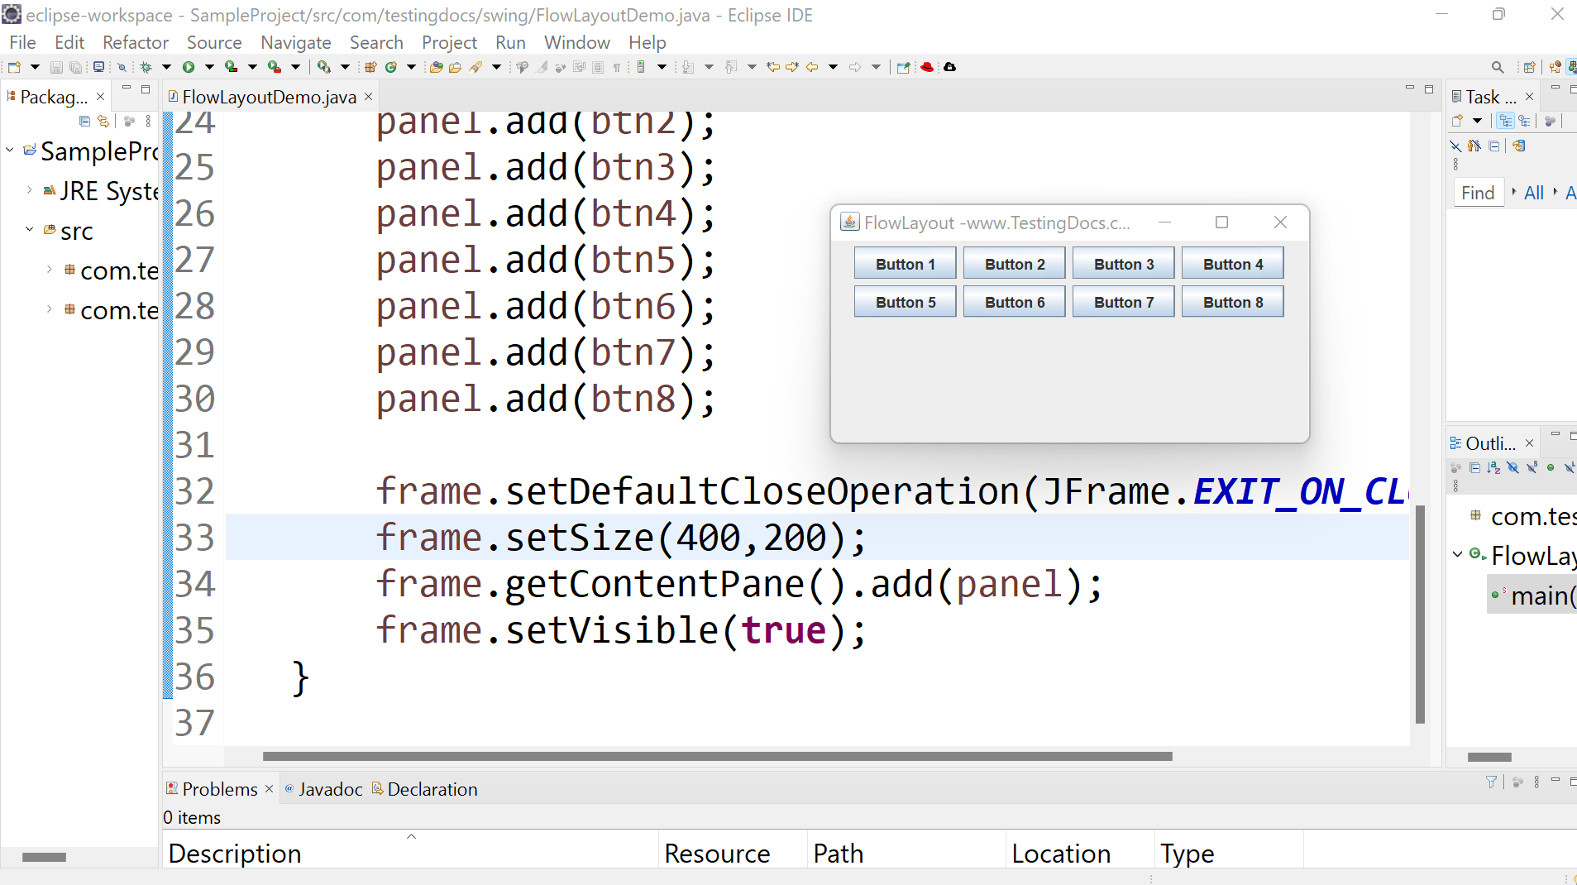
Task: Create a new task in Task List
Action: (x=1457, y=120)
